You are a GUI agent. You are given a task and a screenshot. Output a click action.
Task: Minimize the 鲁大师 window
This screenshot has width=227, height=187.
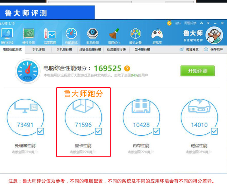(215, 23)
